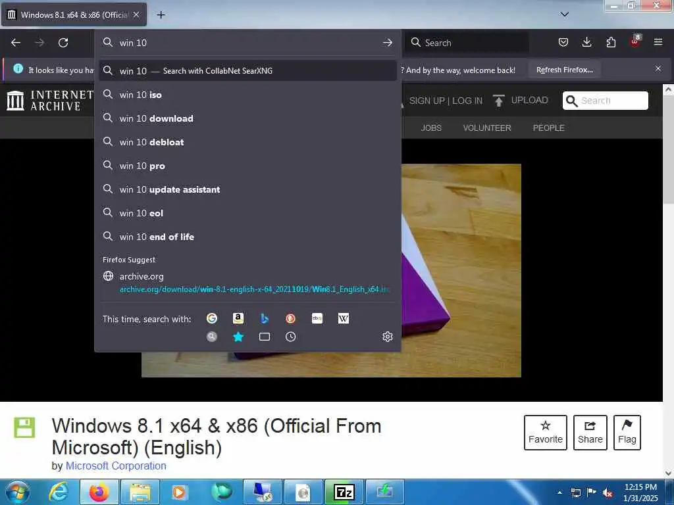
Task: Open a new tab with plus button
Action: coord(161,15)
